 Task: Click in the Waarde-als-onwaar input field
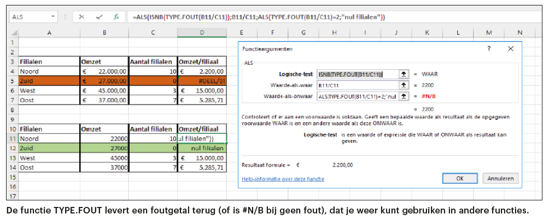tap(357, 96)
